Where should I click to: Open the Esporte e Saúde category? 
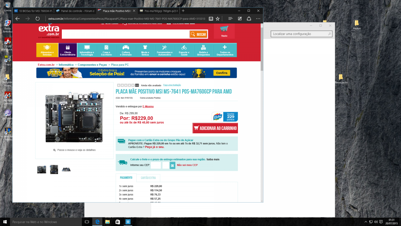point(184,50)
